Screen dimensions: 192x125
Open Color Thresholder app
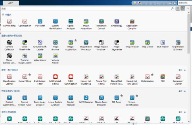tap(25, 45)
